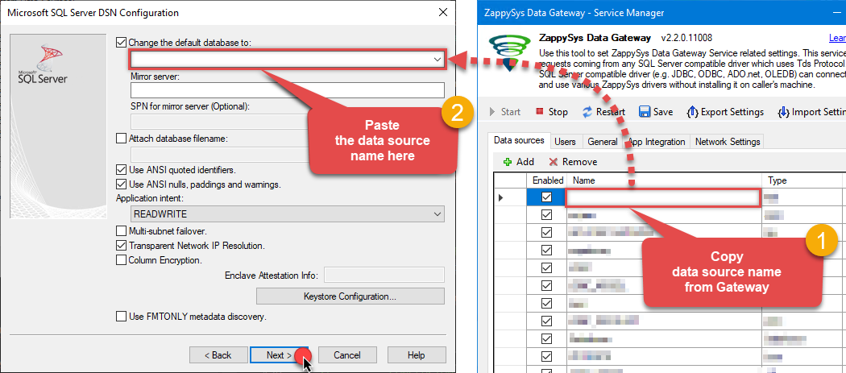This screenshot has width=846, height=373.
Task: Switch to the General tab
Action: pos(603,142)
